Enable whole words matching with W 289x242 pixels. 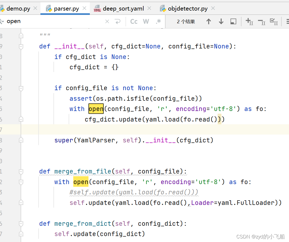coord(146,21)
